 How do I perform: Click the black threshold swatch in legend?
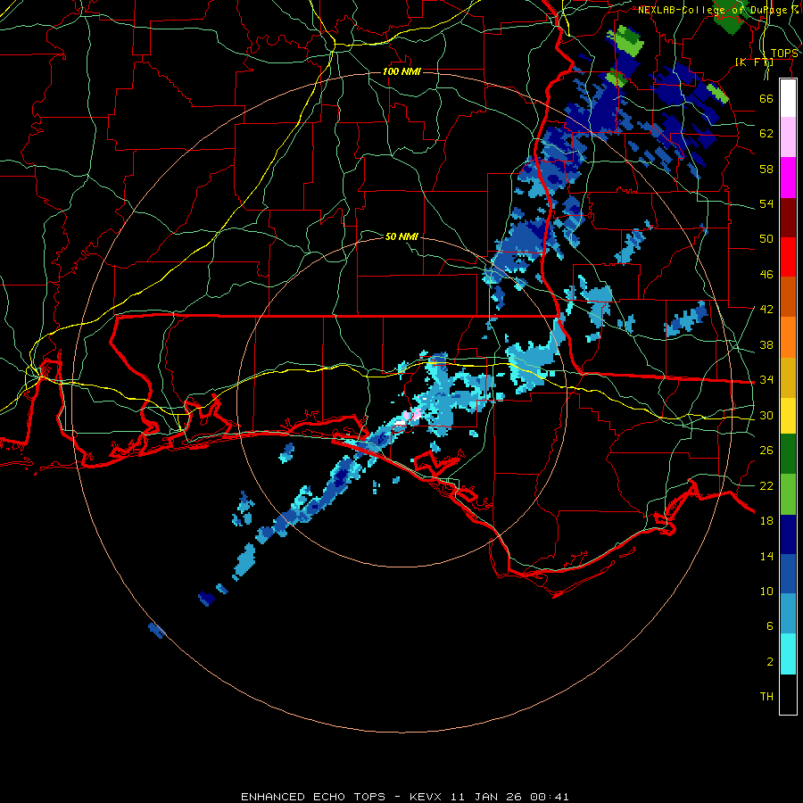(788, 694)
